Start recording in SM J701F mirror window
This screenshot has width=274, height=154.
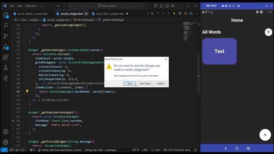click(x=226, y=6)
